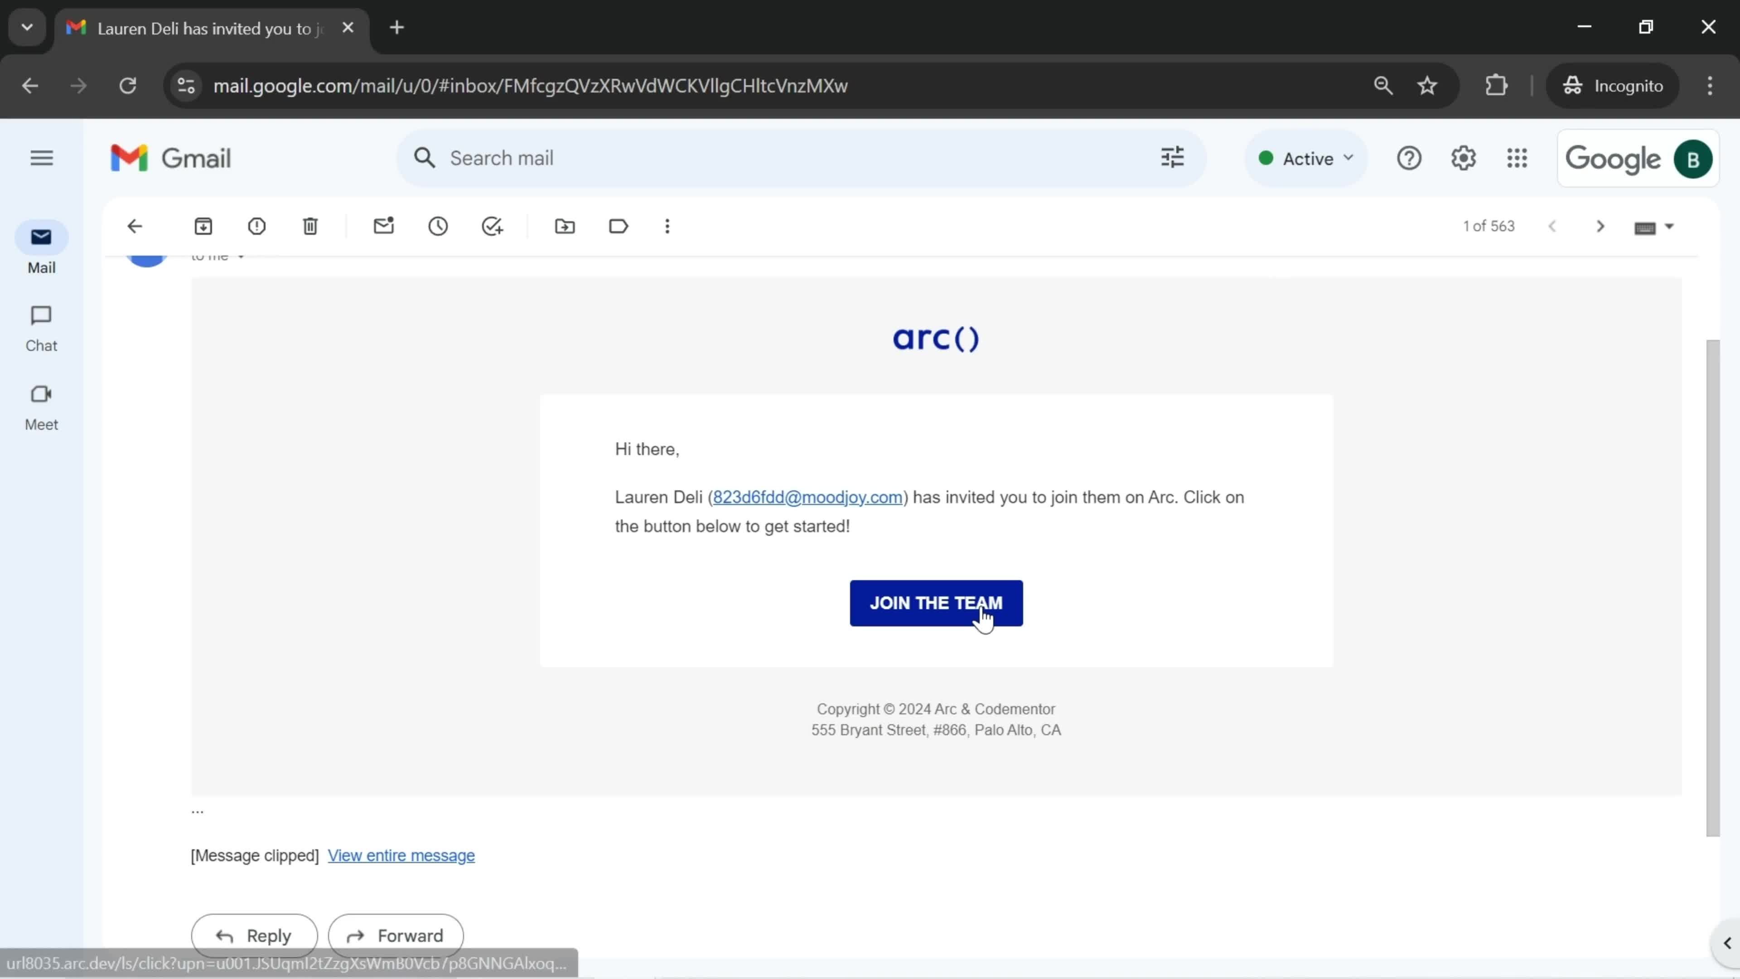Open Gmail apps grid menu
The height and width of the screenshot is (979, 1740).
pyautogui.click(x=1517, y=158)
